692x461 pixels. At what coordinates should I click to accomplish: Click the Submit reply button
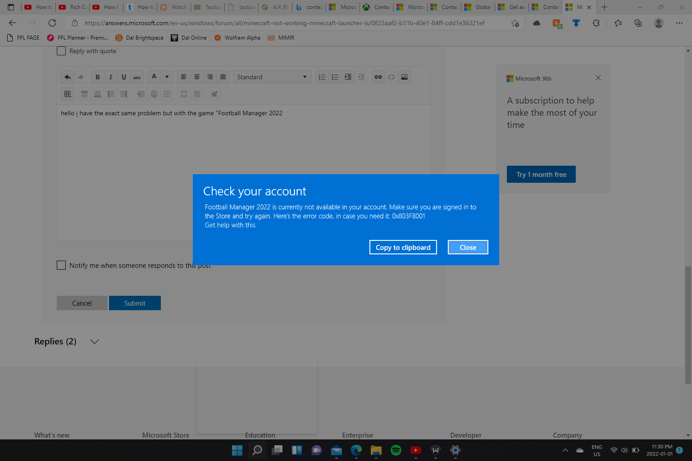(x=135, y=303)
